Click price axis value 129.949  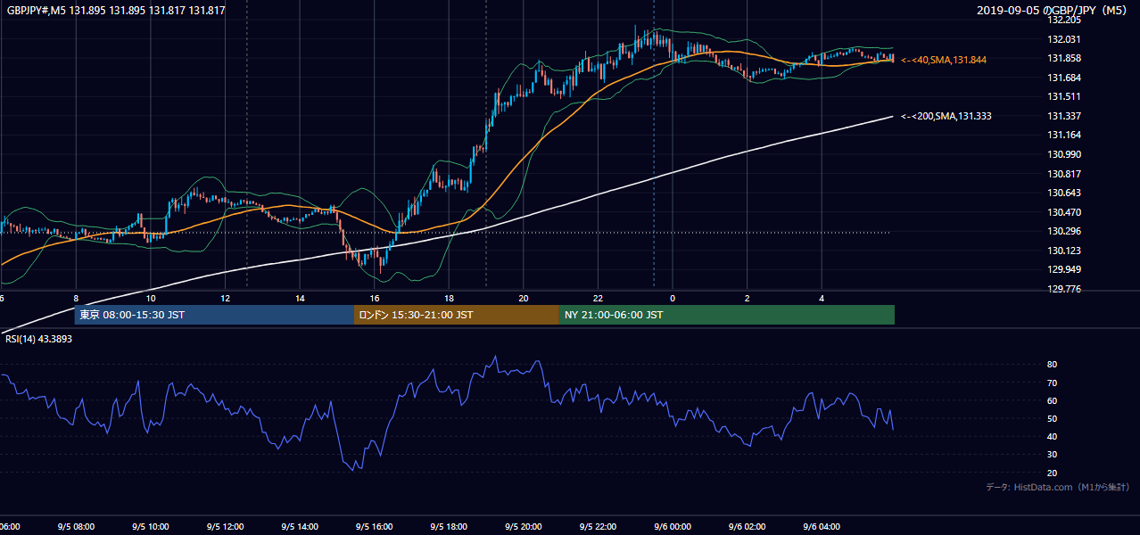click(x=1063, y=270)
